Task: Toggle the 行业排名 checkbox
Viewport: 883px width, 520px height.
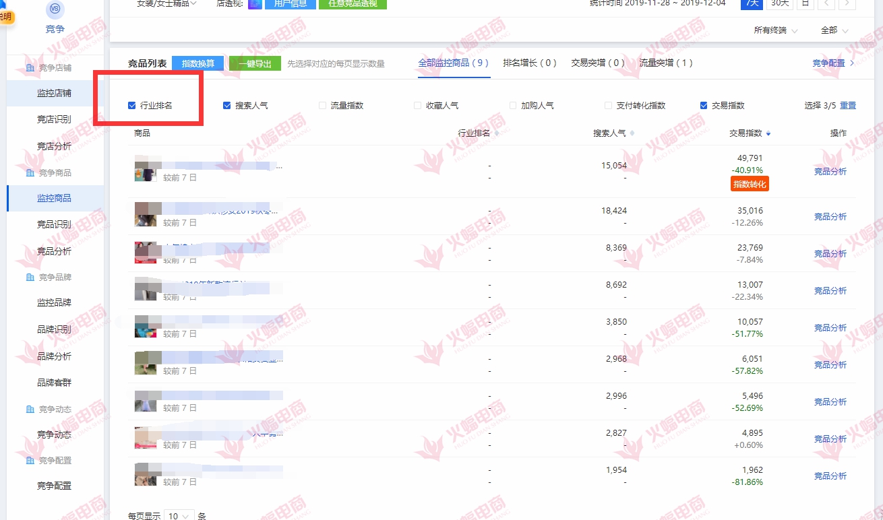Action: pos(132,106)
